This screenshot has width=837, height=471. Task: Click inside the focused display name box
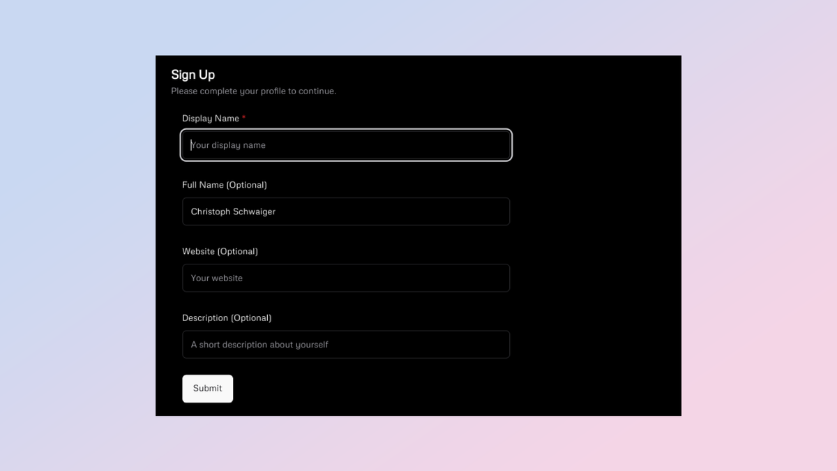pyautogui.click(x=346, y=145)
